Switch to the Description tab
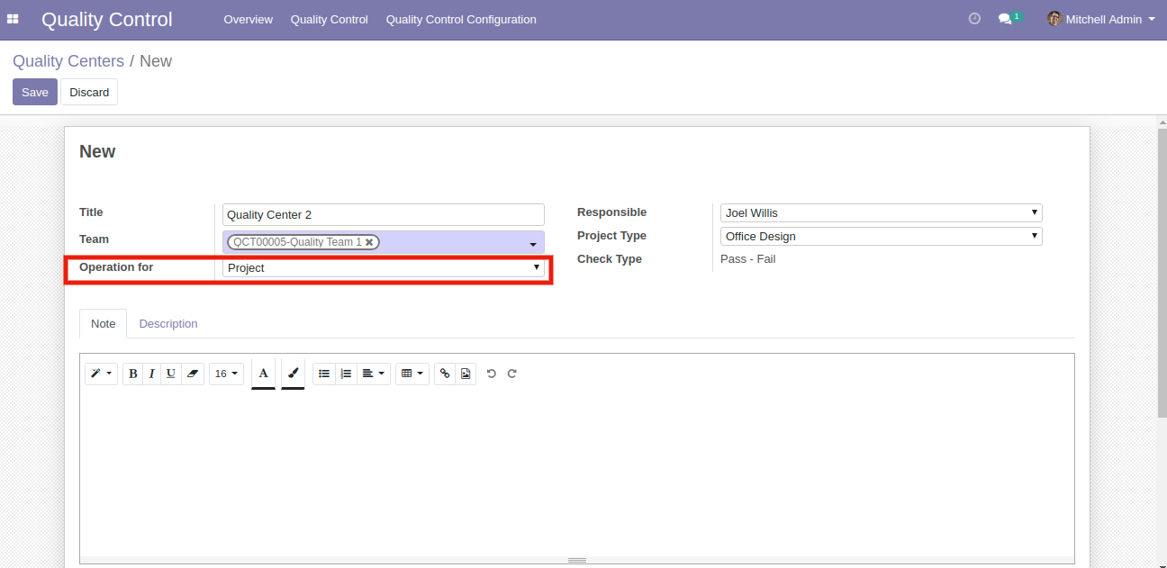1167x568 pixels. (168, 324)
